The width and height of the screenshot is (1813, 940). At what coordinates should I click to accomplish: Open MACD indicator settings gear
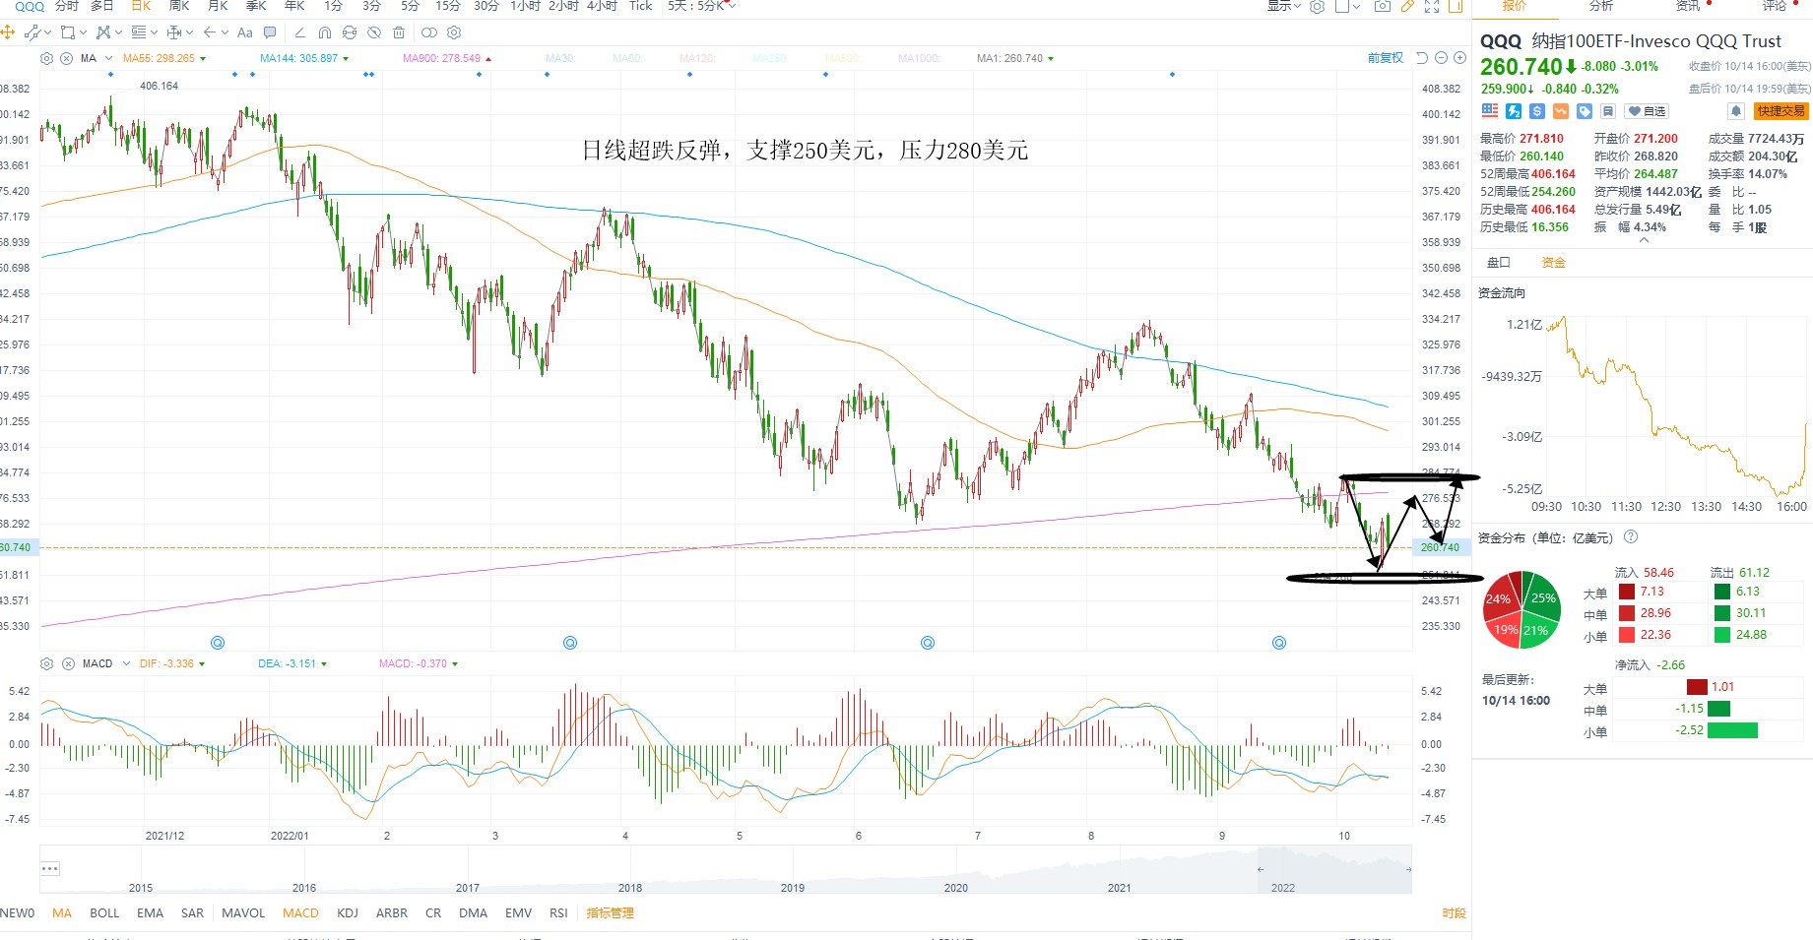tap(46, 663)
